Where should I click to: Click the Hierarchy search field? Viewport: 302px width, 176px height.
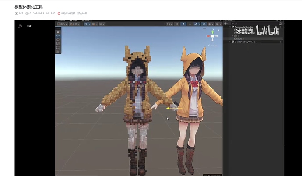pos(254,24)
